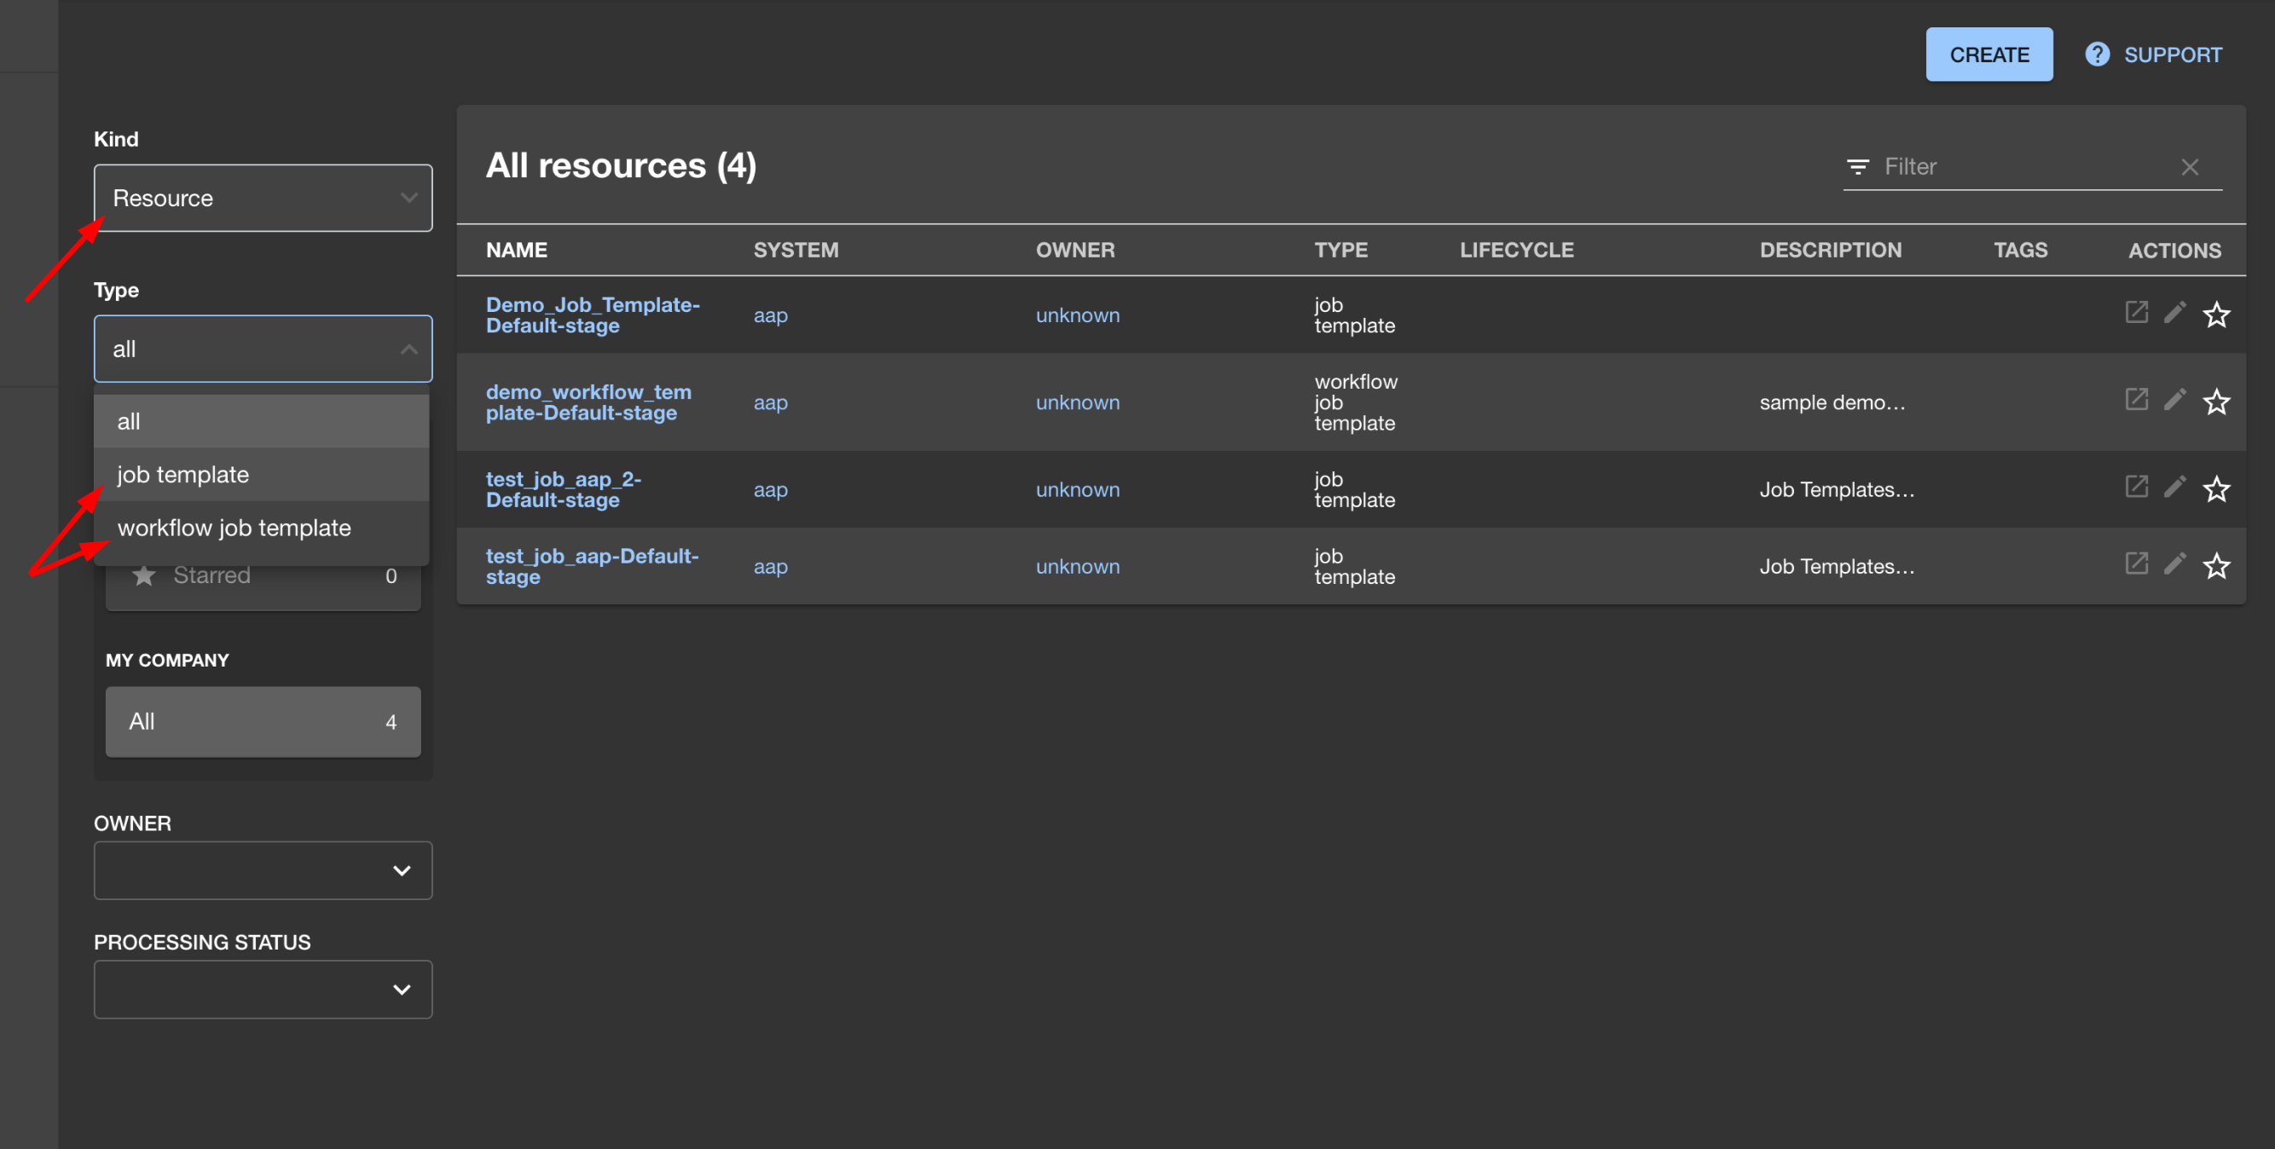The height and width of the screenshot is (1149, 2275).
Task: Open test_job_aap_2-Default-stage resource link
Action: point(564,490)
